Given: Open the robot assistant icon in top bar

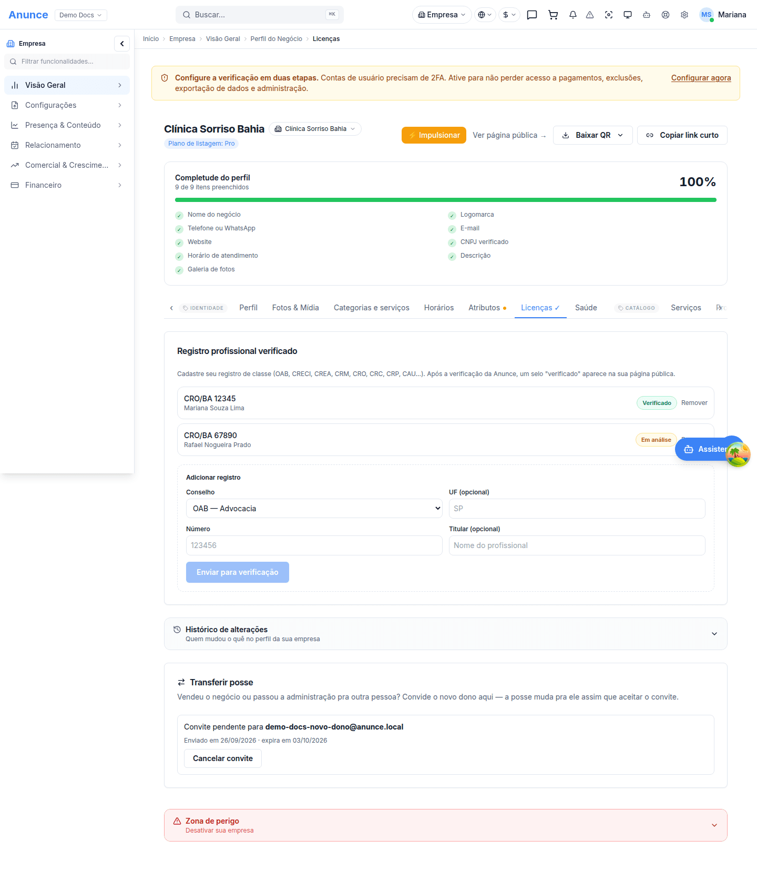Looking at the screenshot, I should point(647,15).
